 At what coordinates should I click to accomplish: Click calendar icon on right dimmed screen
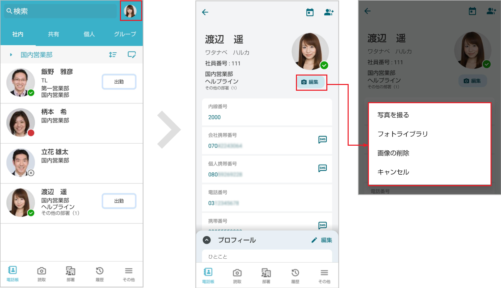[x=472, y=11]
